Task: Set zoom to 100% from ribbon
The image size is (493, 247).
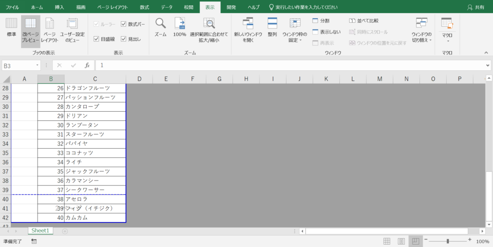Action: click(180, 27)
